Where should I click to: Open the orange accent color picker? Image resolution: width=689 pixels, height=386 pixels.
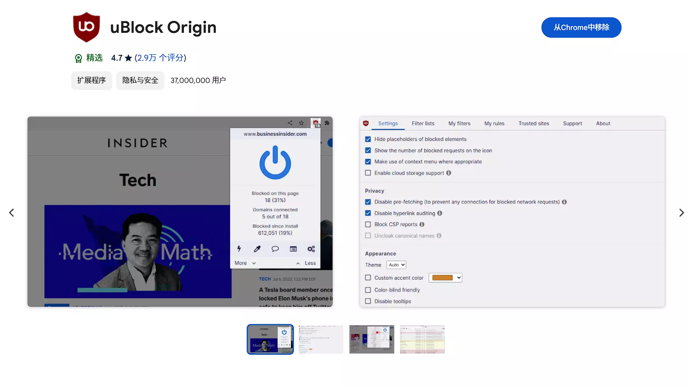(x=445, y=278)
